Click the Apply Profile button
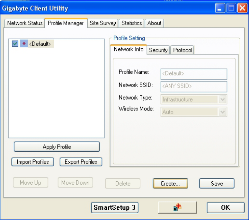 click(x=57, y=147)
